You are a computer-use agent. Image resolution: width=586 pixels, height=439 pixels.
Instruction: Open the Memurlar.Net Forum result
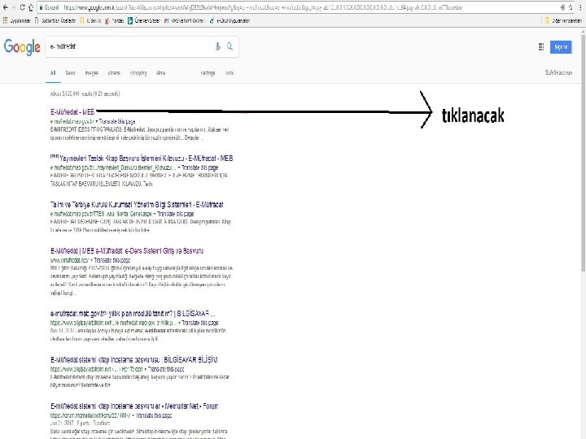click(134, 406)
